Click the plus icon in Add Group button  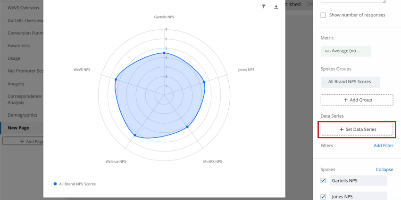pyautogui.click(x=345, y=100)
